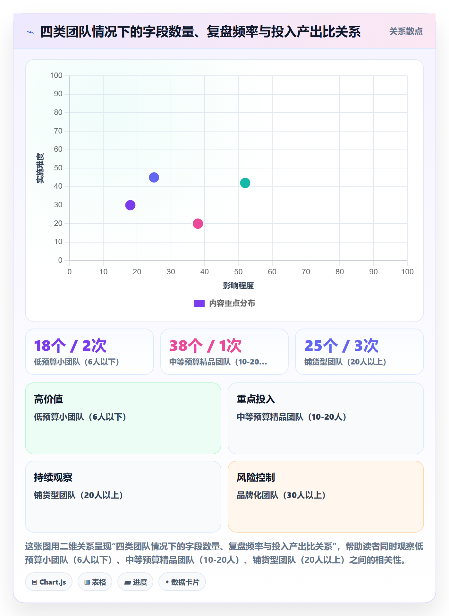449x616 pixels.
Task: Click the Chart.js tag icon
Action: click(x=35, y=582)
